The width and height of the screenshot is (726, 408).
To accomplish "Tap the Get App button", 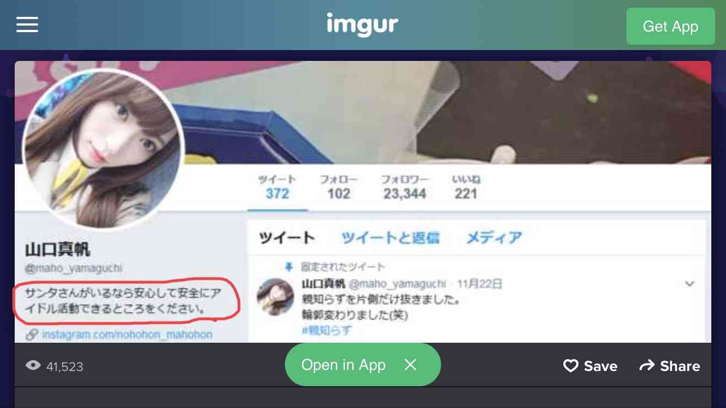I will tap(670, 26).
